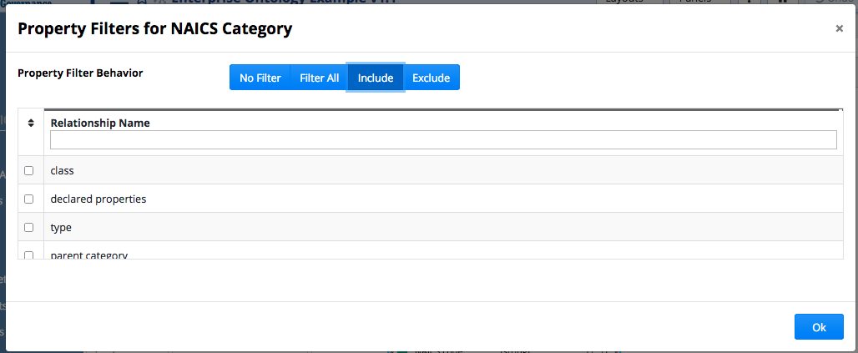Screen dimensions: 858x353
Task: Focus the Relationship Name filter field
Action: coord(443,140)
